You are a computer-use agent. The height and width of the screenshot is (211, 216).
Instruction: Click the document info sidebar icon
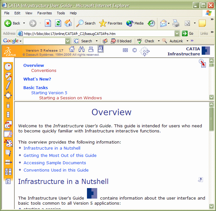click(8, 153)
